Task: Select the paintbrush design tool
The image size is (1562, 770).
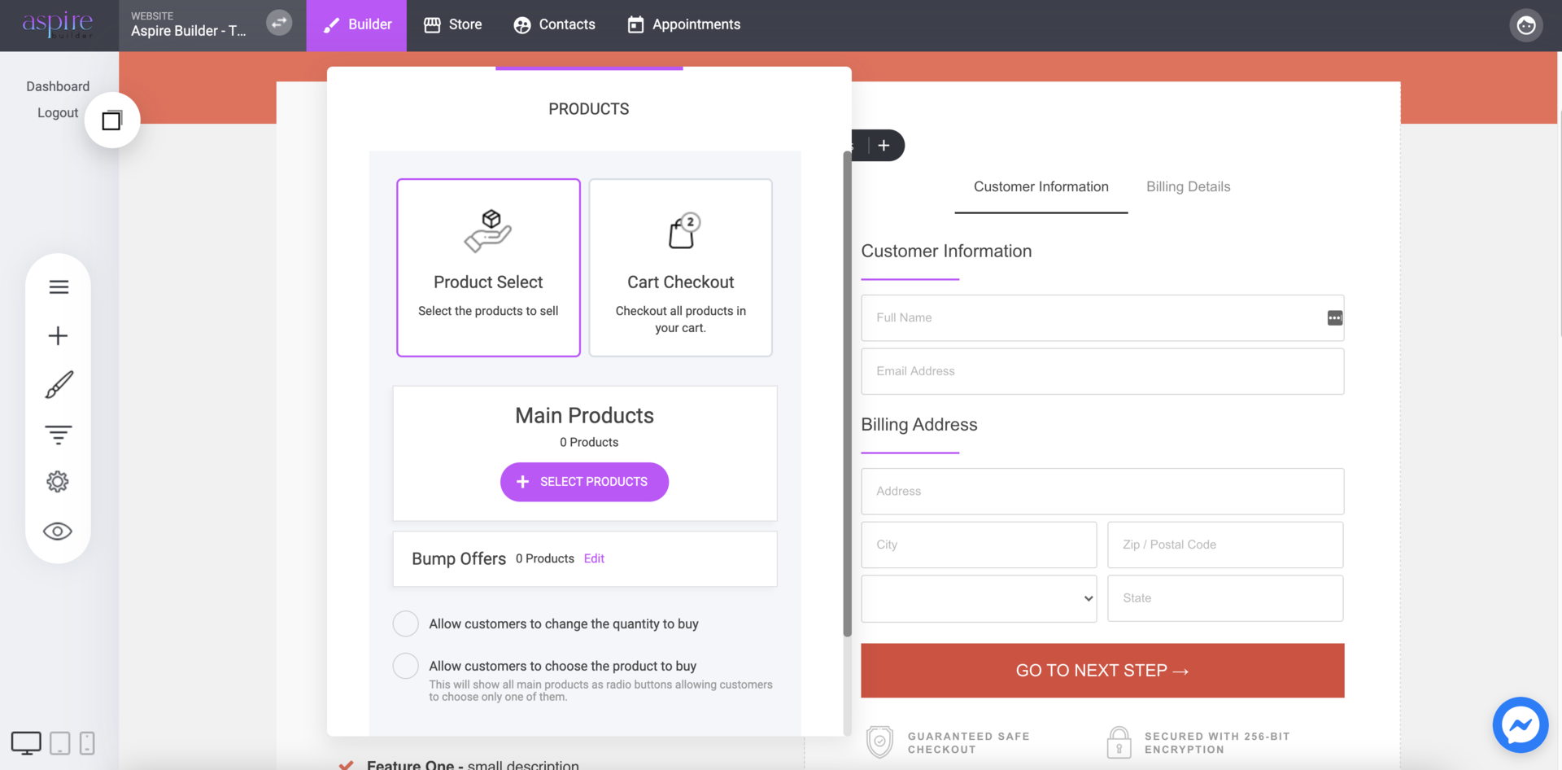Action: pyautogui.click(x=59, y=385)
